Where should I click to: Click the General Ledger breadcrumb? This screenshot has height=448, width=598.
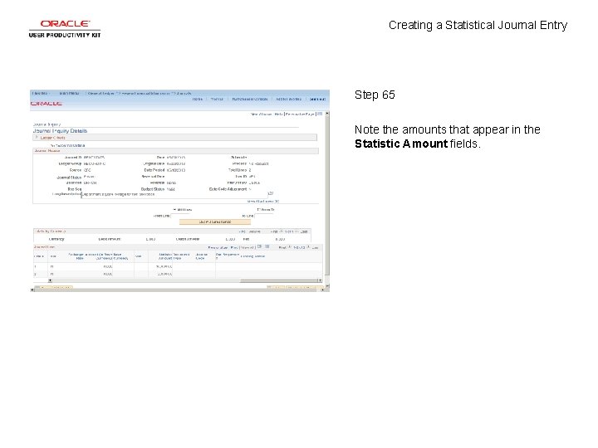(x=100, y=93)
